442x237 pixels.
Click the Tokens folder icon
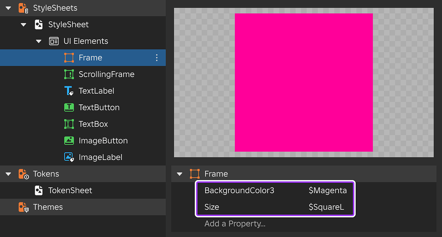click(24, 174)
